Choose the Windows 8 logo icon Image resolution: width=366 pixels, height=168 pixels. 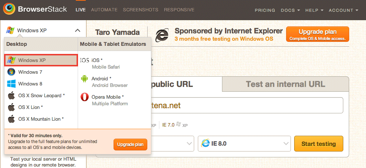coord(11,84)
